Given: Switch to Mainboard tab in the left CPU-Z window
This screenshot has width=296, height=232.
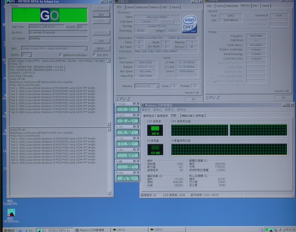Looking at the screenshot, I should [142, 7].
